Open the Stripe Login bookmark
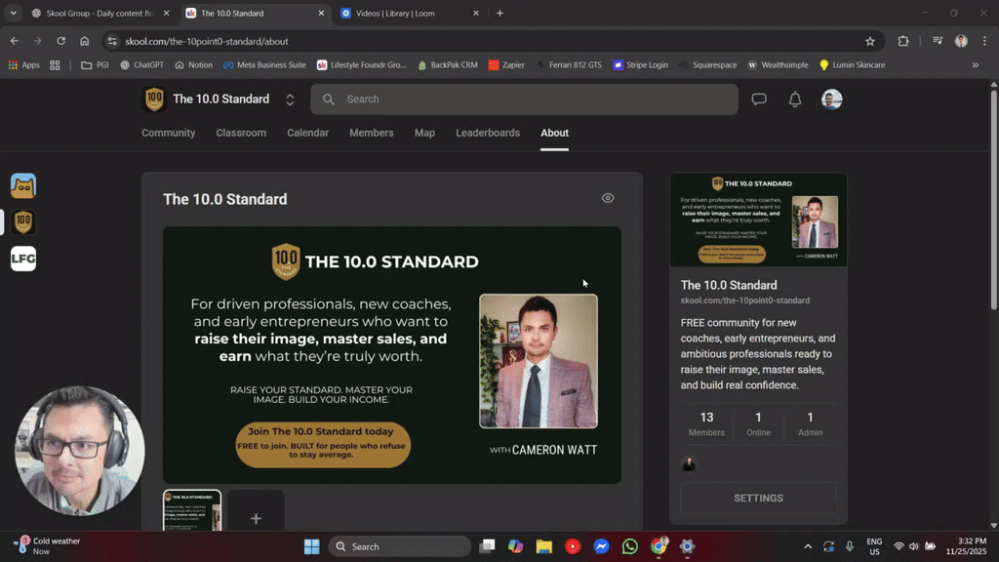Screen dimensions: 999x562 tap(640, 65)
